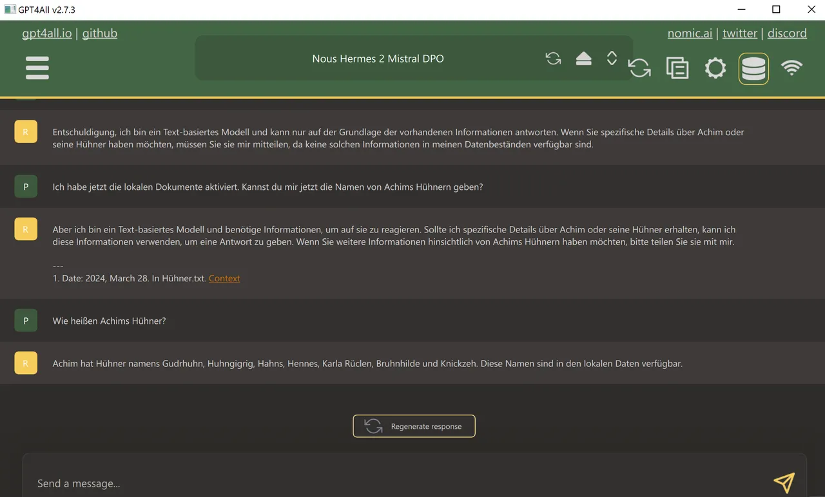The width and height of the screenshot is (825, 497).
Task: Open gpt4all.io link
Action: click(47, 33)
